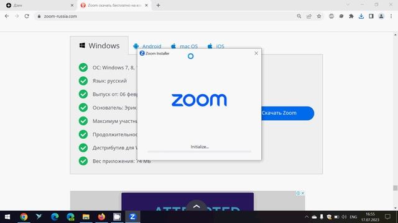Switch to the iOS platform tab
The image size is (398, 223).
point(216,46)
